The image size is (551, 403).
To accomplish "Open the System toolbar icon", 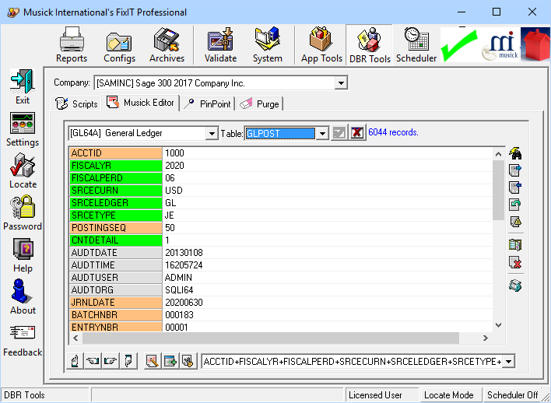I will point(268,44).
